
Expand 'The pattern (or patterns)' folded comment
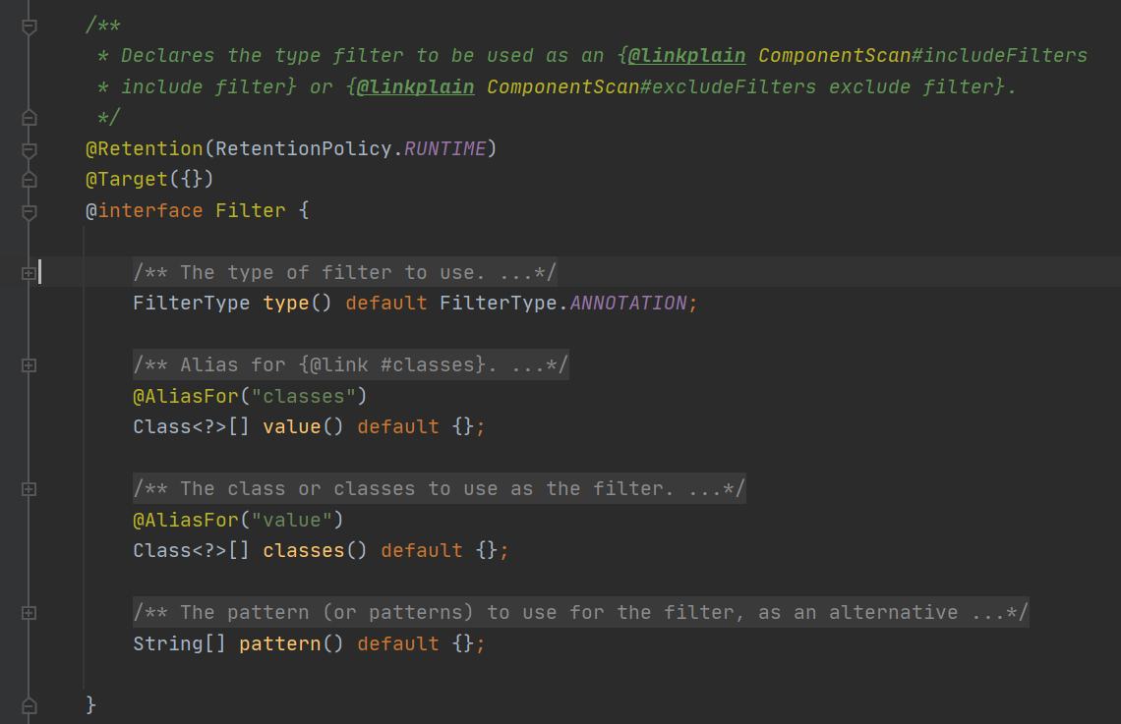29,613
